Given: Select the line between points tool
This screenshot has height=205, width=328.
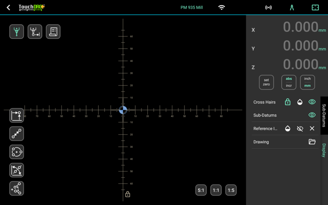Looking at the screenshot, I should pos(16,134).
